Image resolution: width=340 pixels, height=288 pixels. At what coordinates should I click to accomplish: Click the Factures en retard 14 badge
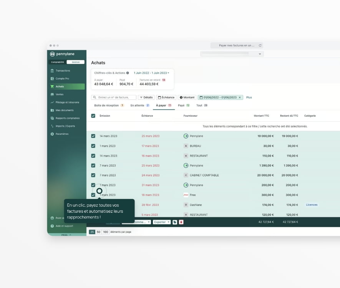click(164, 80)
